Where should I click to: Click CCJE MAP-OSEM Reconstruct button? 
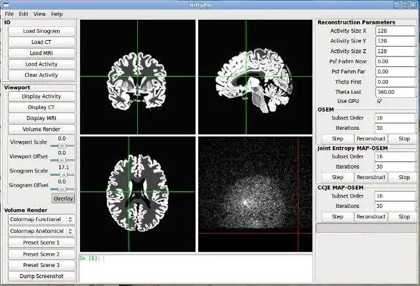371,216
